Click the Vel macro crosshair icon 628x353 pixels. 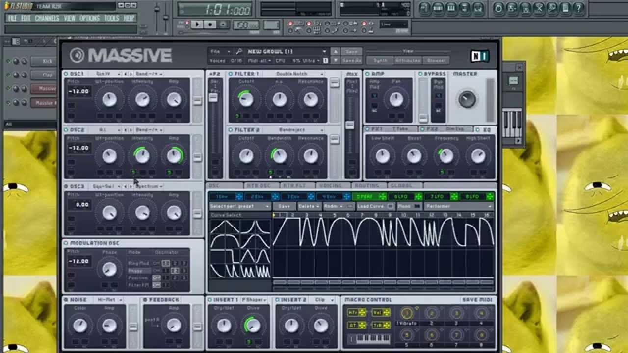[387, 312]
